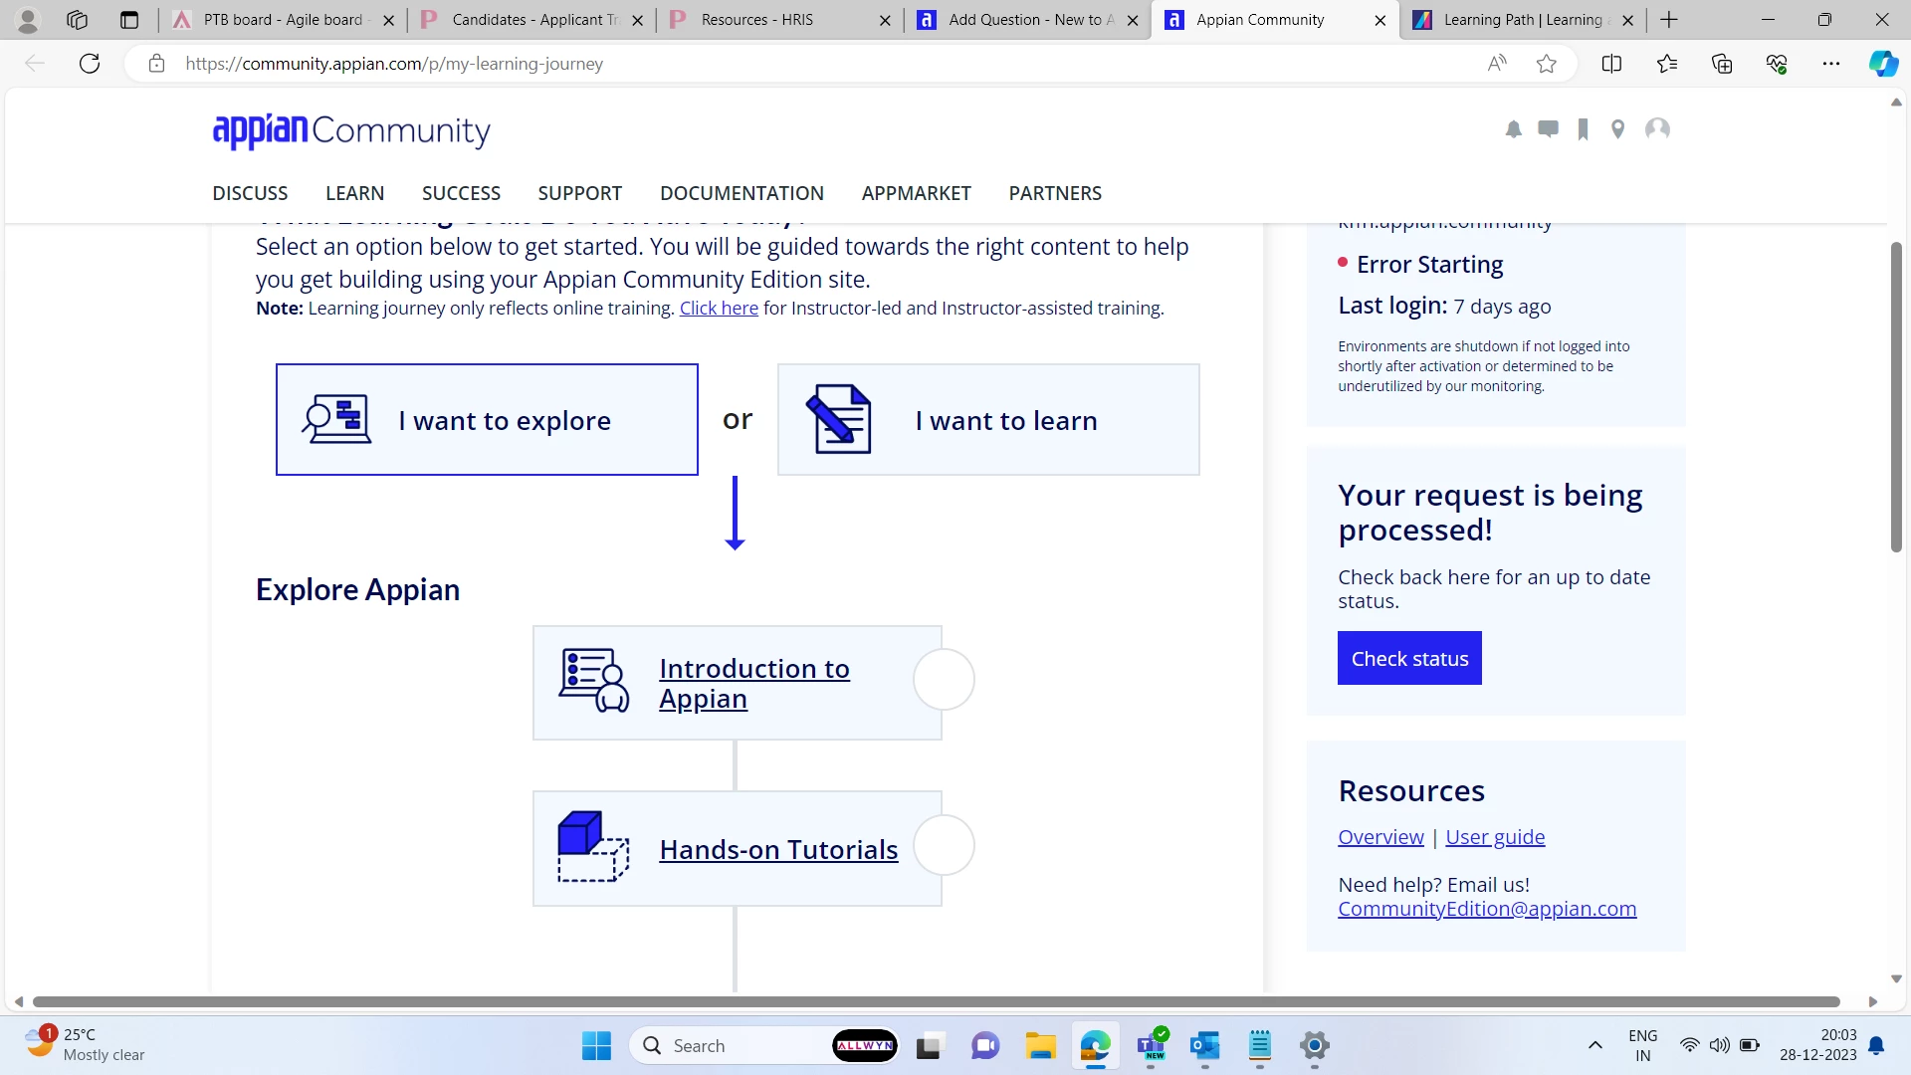The height and width of the screenshot is (1075, 1911).
Task: Follow the Click here instructor-led training link
Action: pyautogui.click(x=719, y=309)
